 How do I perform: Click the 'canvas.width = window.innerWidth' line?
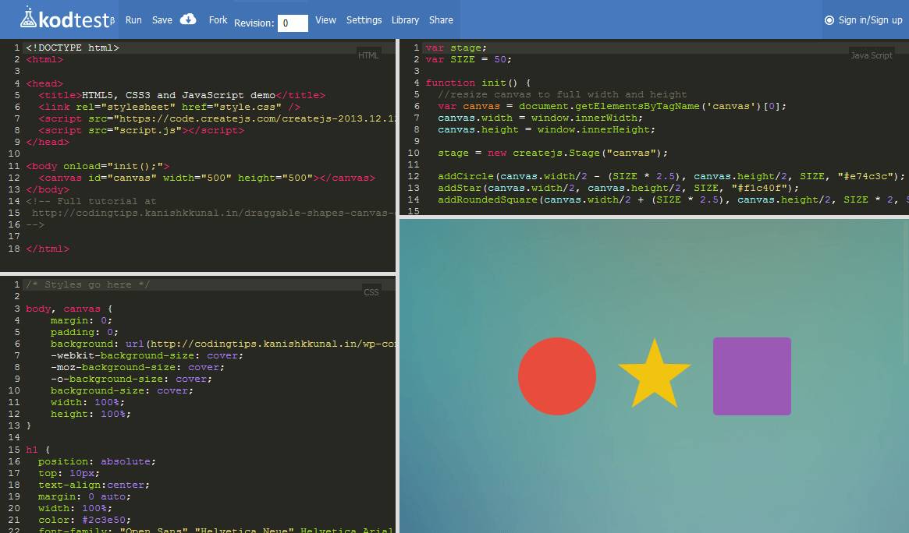[540, 118]
